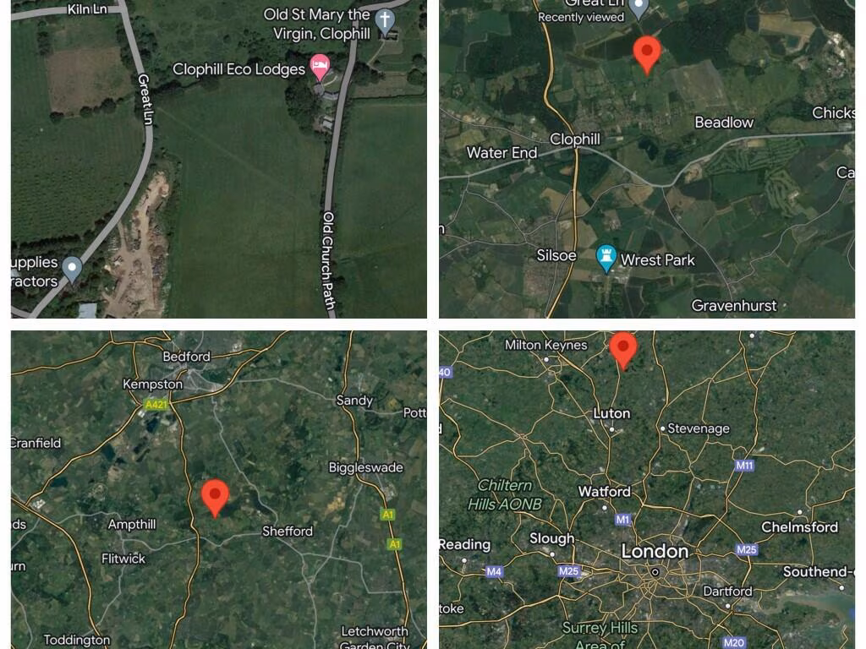The image size is (866, 649).
Task: Select the Clophill Eco Lodges label
Action: (238, 69)
